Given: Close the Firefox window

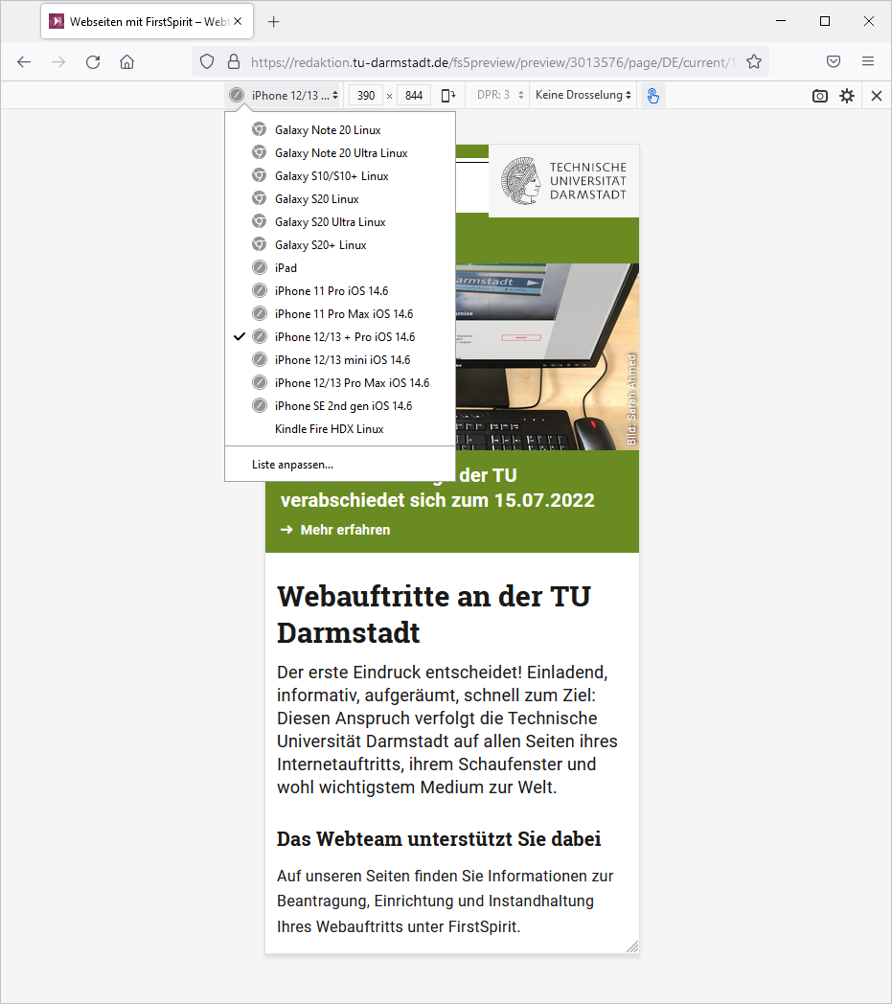Looking at the screenshot, I should [869, 21].
